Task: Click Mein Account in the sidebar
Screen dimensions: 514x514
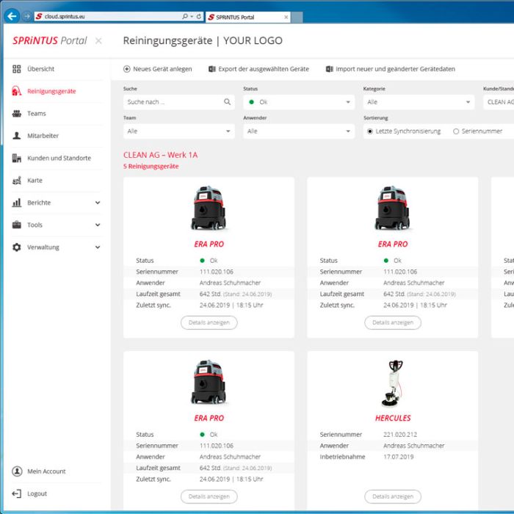Action: (46, 471)
